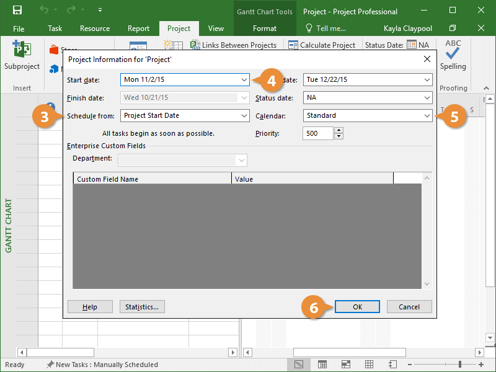Expand the Calendar dropdown

[x=427, y=115]
